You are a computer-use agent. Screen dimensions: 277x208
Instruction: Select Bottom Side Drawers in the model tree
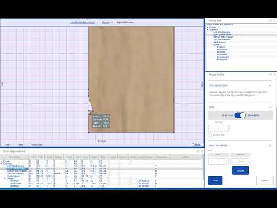(x=223, y=37)
